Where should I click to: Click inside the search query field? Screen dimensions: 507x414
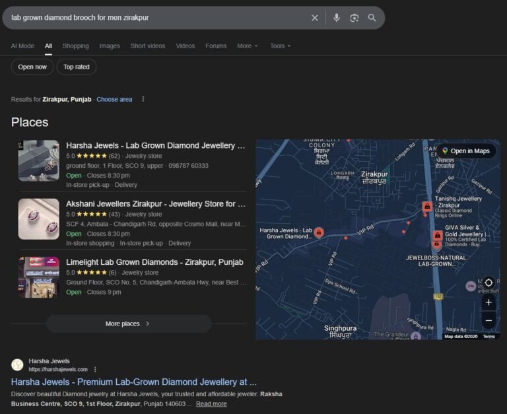pyautogui.click(x=158, y=18)
